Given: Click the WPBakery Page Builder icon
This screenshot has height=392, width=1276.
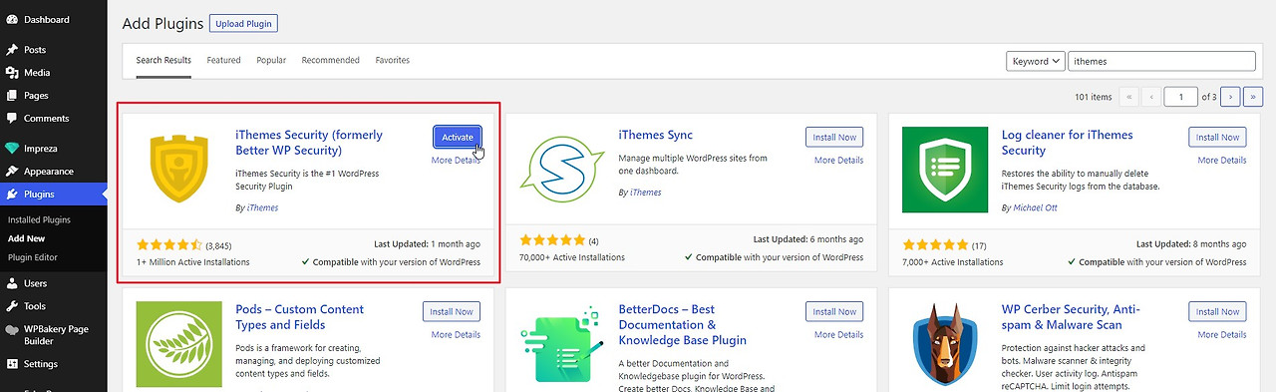Looking at the screenshot, I should pyautogui.click(x=12, y=329).
